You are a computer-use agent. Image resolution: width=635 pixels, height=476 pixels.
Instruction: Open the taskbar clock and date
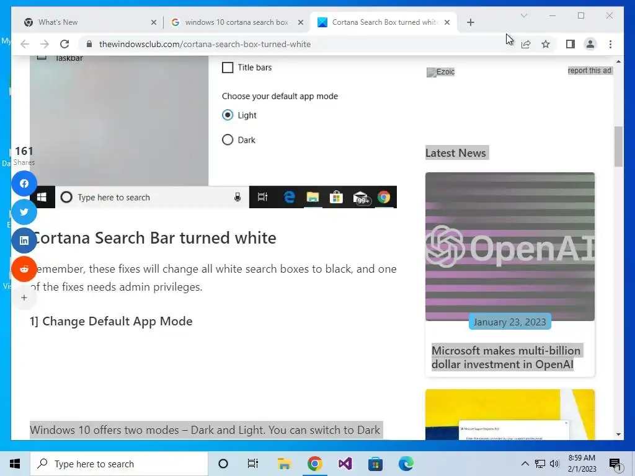tap(582, 464)
